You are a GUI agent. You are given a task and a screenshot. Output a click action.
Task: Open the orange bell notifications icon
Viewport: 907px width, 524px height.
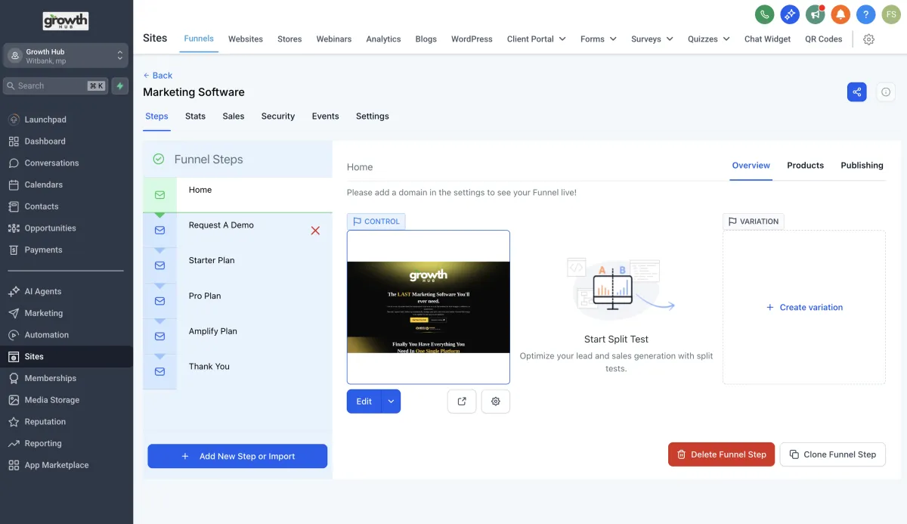click(x=840, y=14)
